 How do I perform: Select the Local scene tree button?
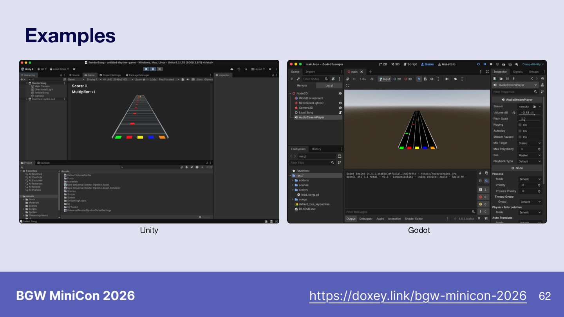329,85
